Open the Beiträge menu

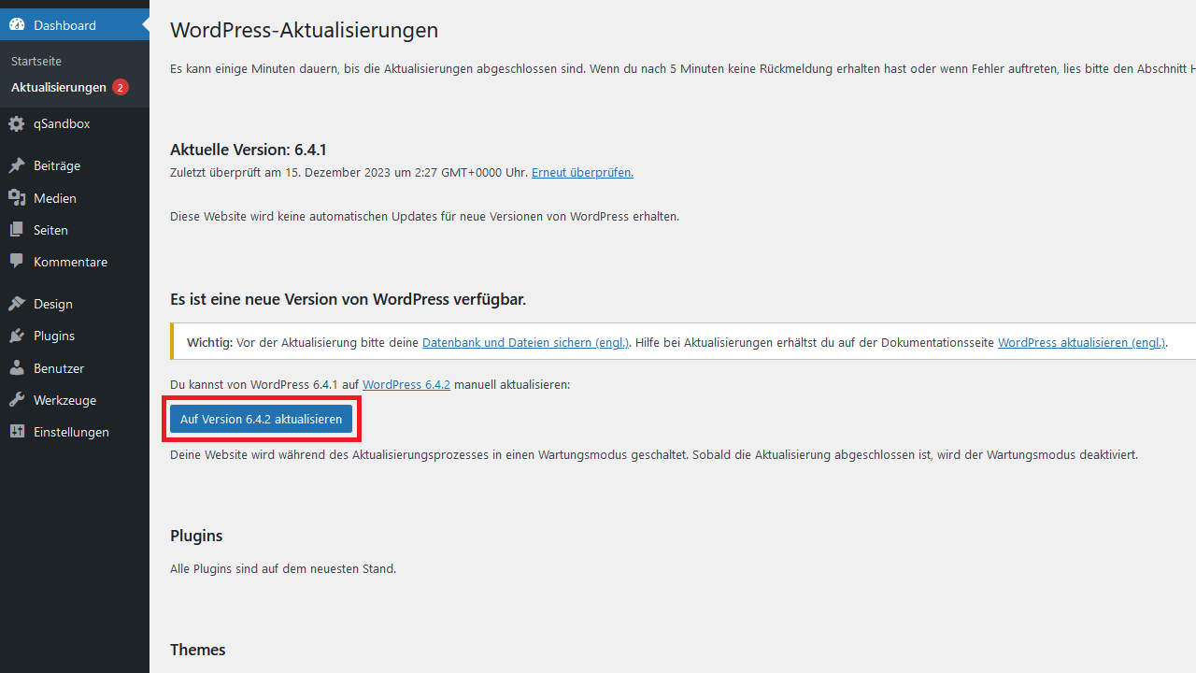[x=75, y=165]
